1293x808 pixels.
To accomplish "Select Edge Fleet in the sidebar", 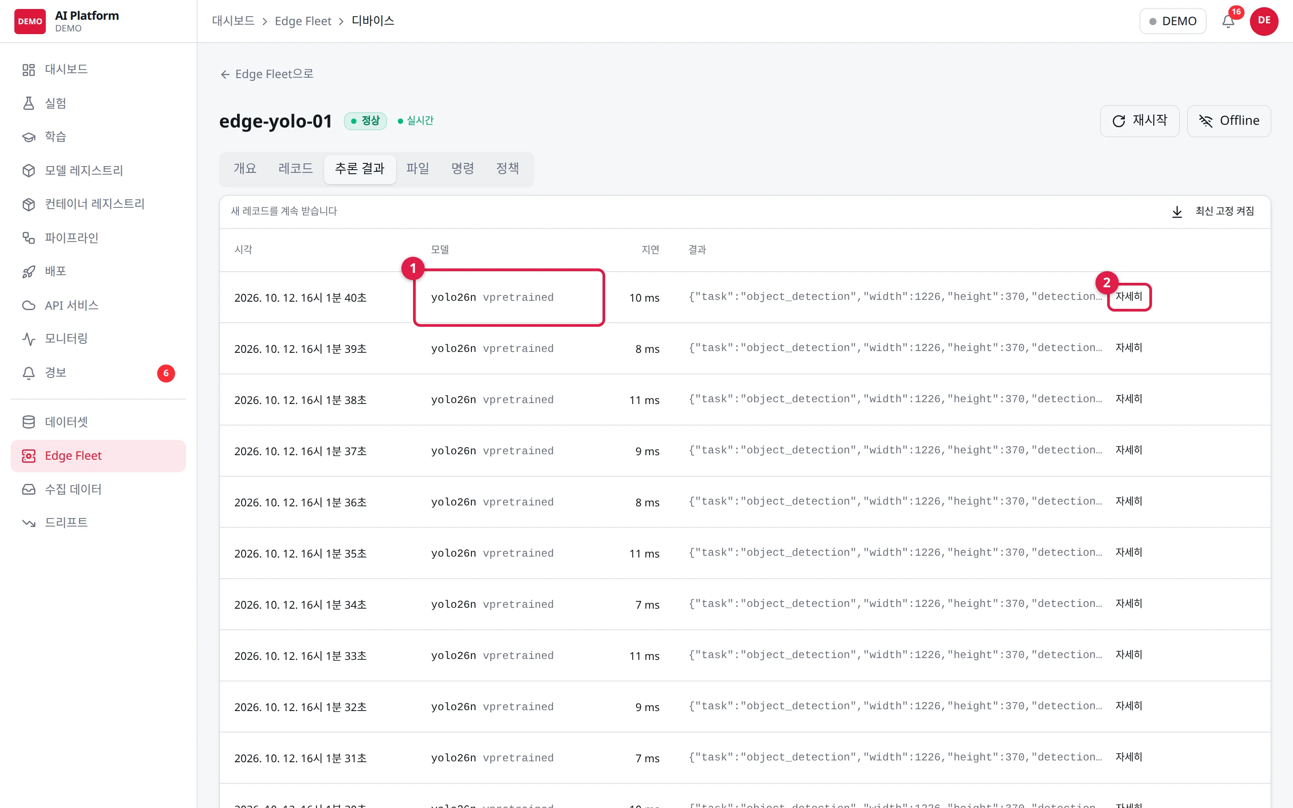I will [x=98, y=456].
